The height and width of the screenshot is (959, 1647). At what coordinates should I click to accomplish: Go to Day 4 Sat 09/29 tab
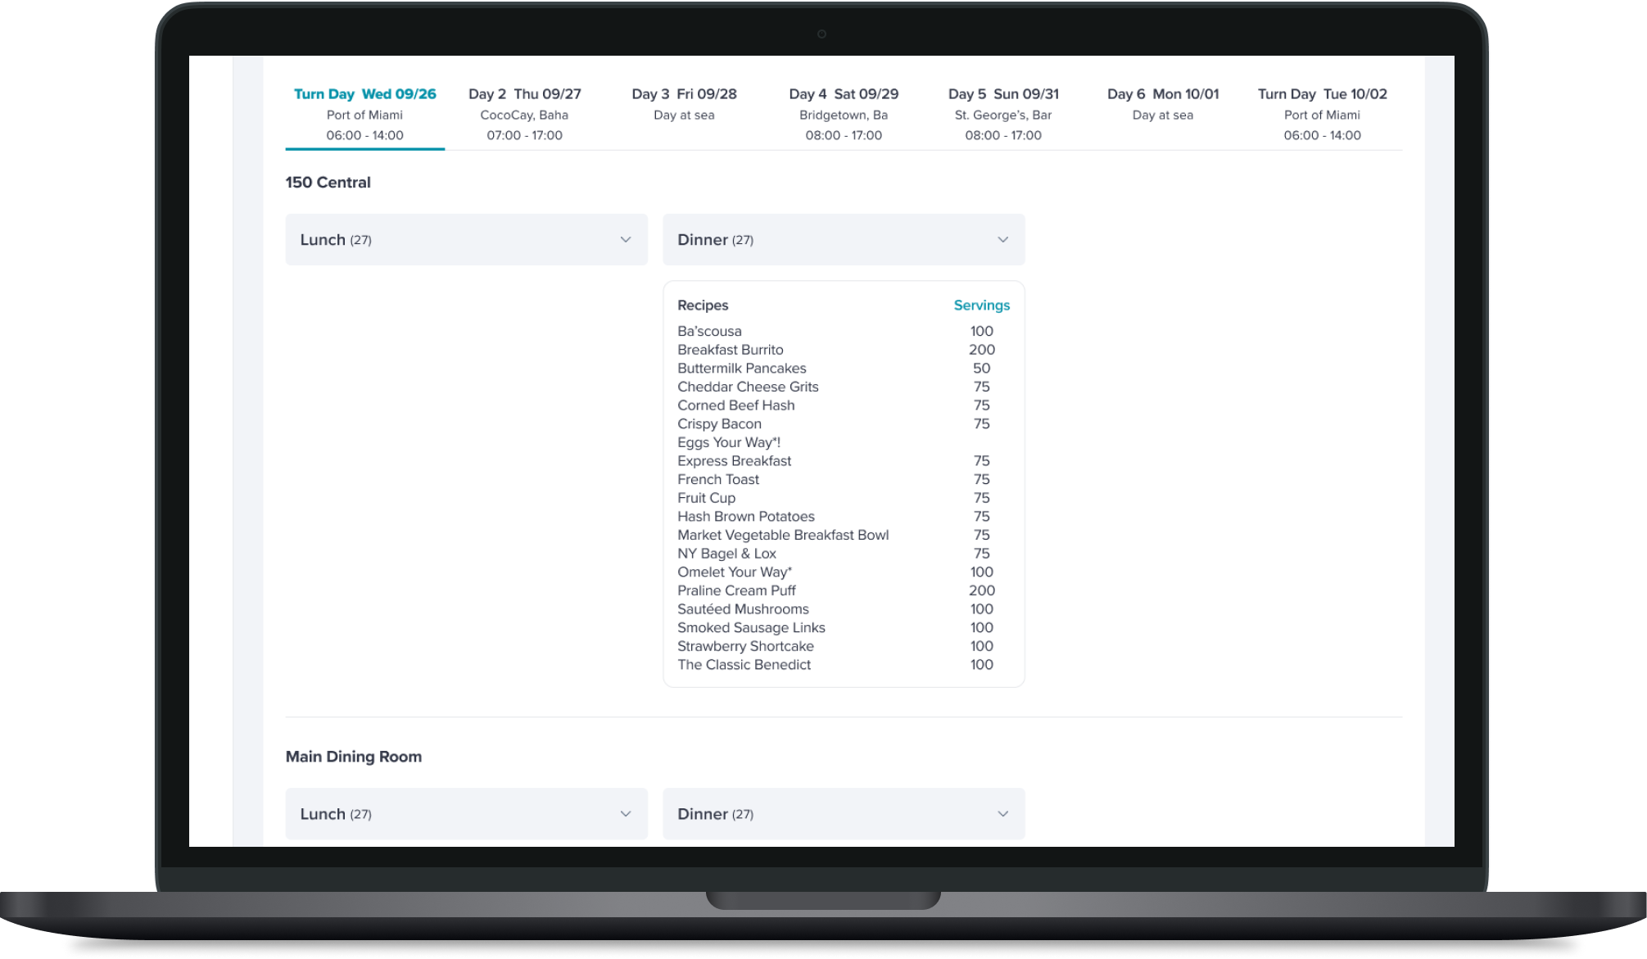[x=844, y=114]
